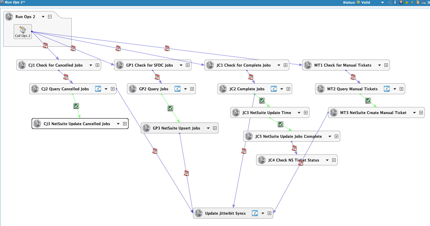Collapse the Run Ops 2 box

pyautogui.click(x=50, y=17)
